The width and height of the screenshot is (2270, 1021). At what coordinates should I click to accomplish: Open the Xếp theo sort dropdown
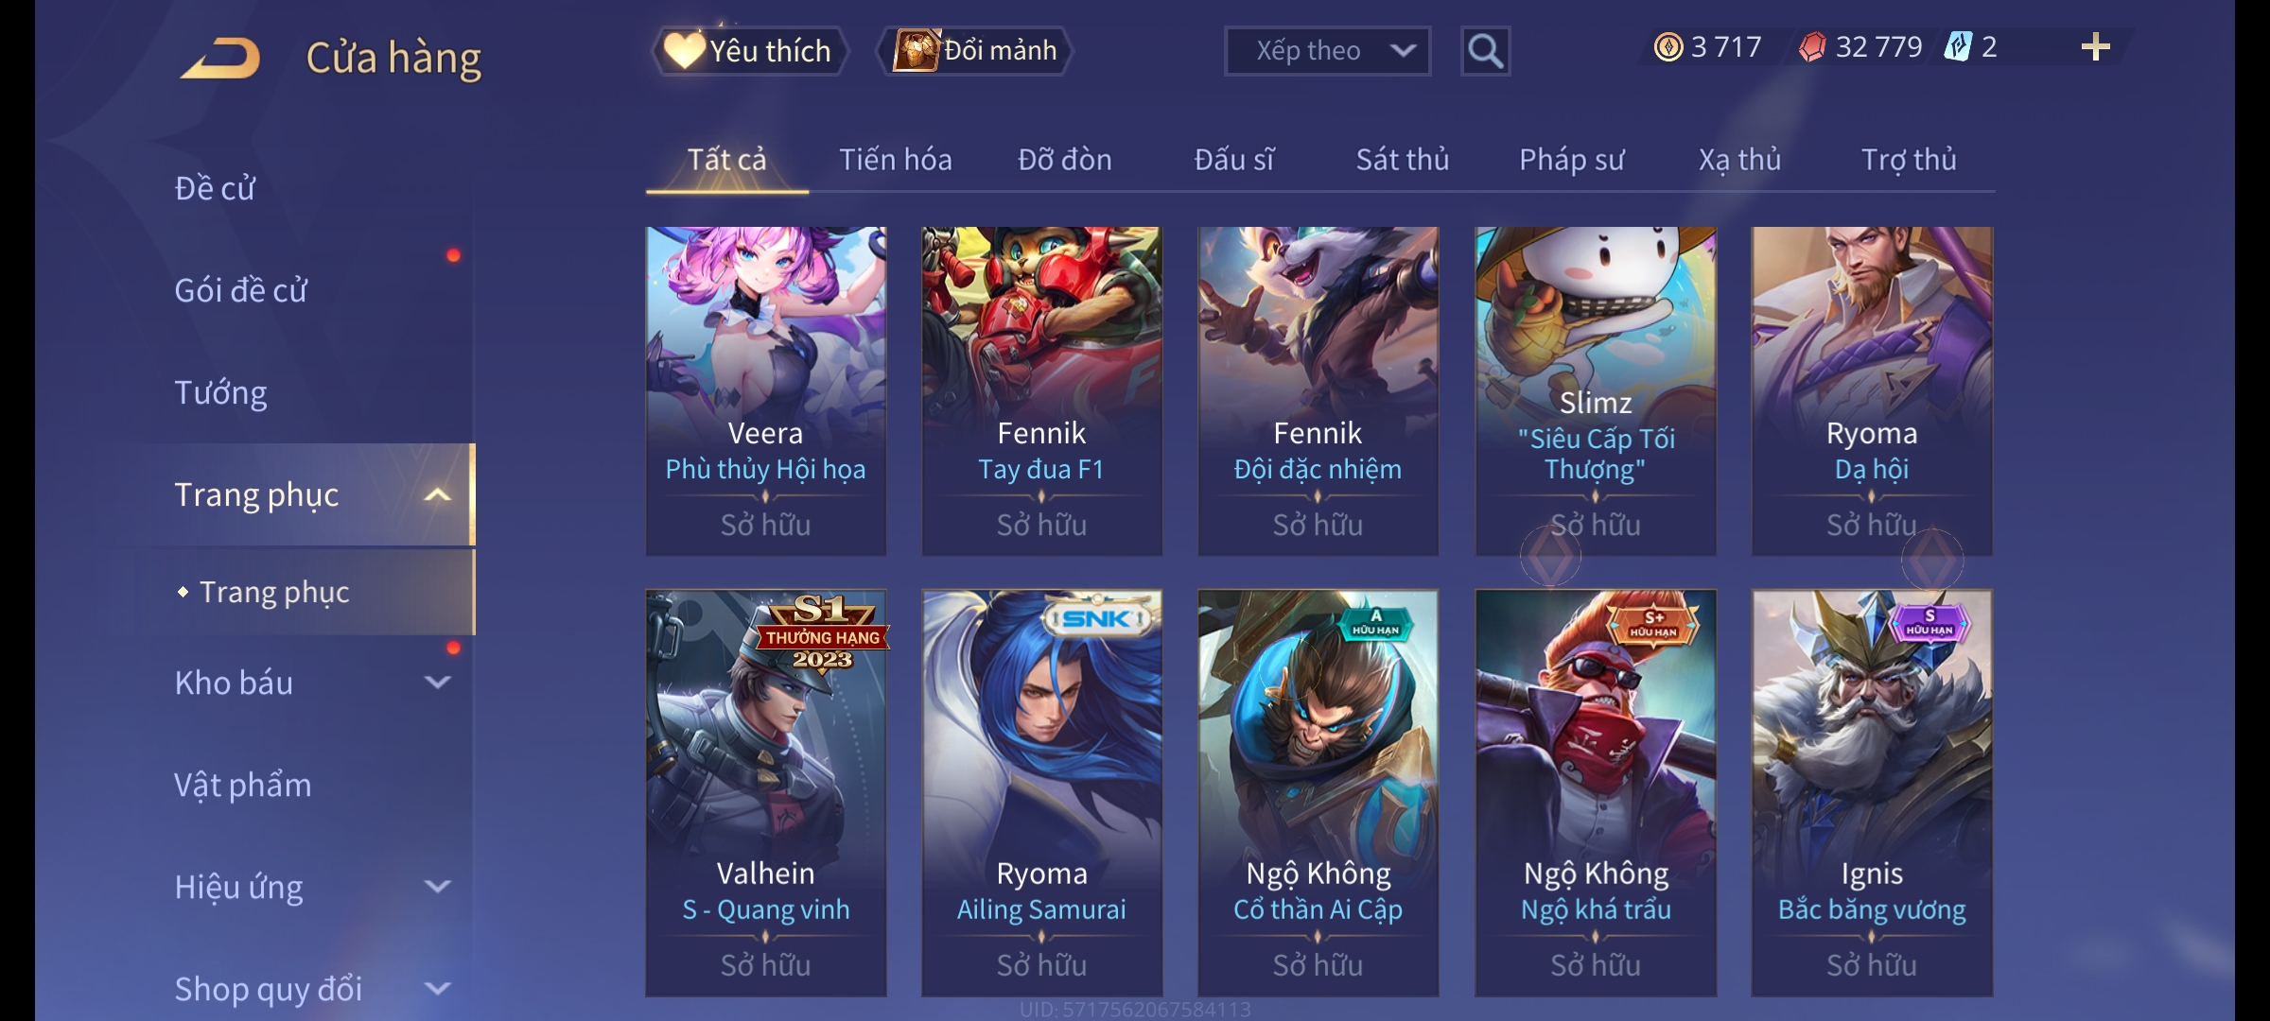[1327, 51]
